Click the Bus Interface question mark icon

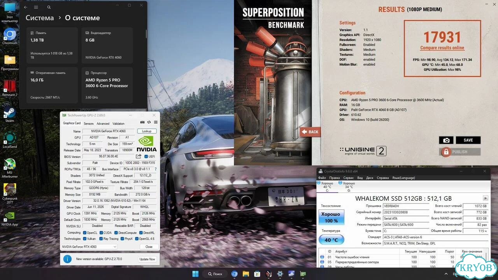pyautogui.click(x=156, y=169)
